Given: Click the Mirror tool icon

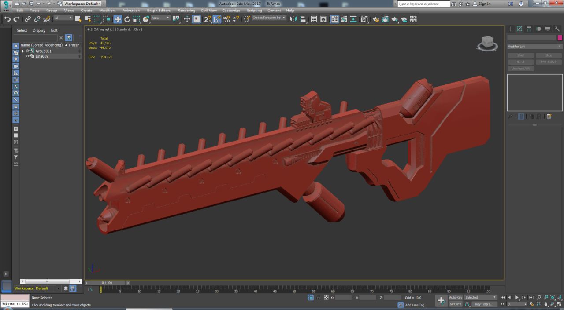Looking at the screenshot, I should click(x=293, y=19).
